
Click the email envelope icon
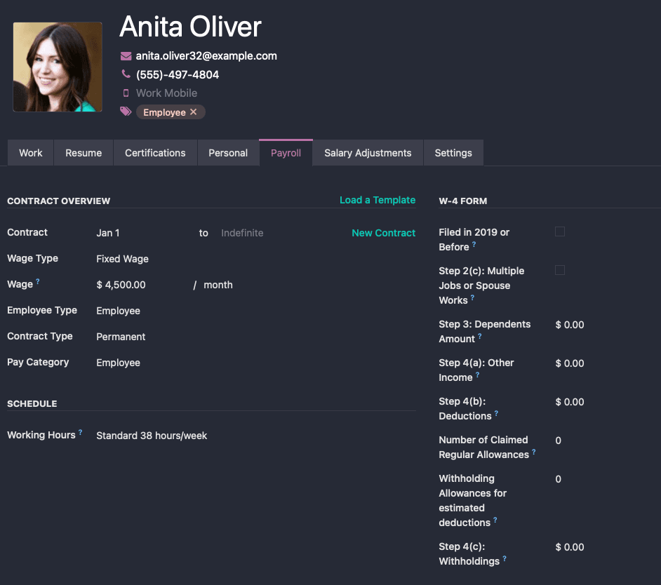coord(126,56)
